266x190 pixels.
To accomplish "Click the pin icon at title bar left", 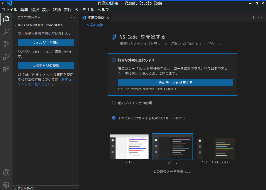I will (3, 3).
